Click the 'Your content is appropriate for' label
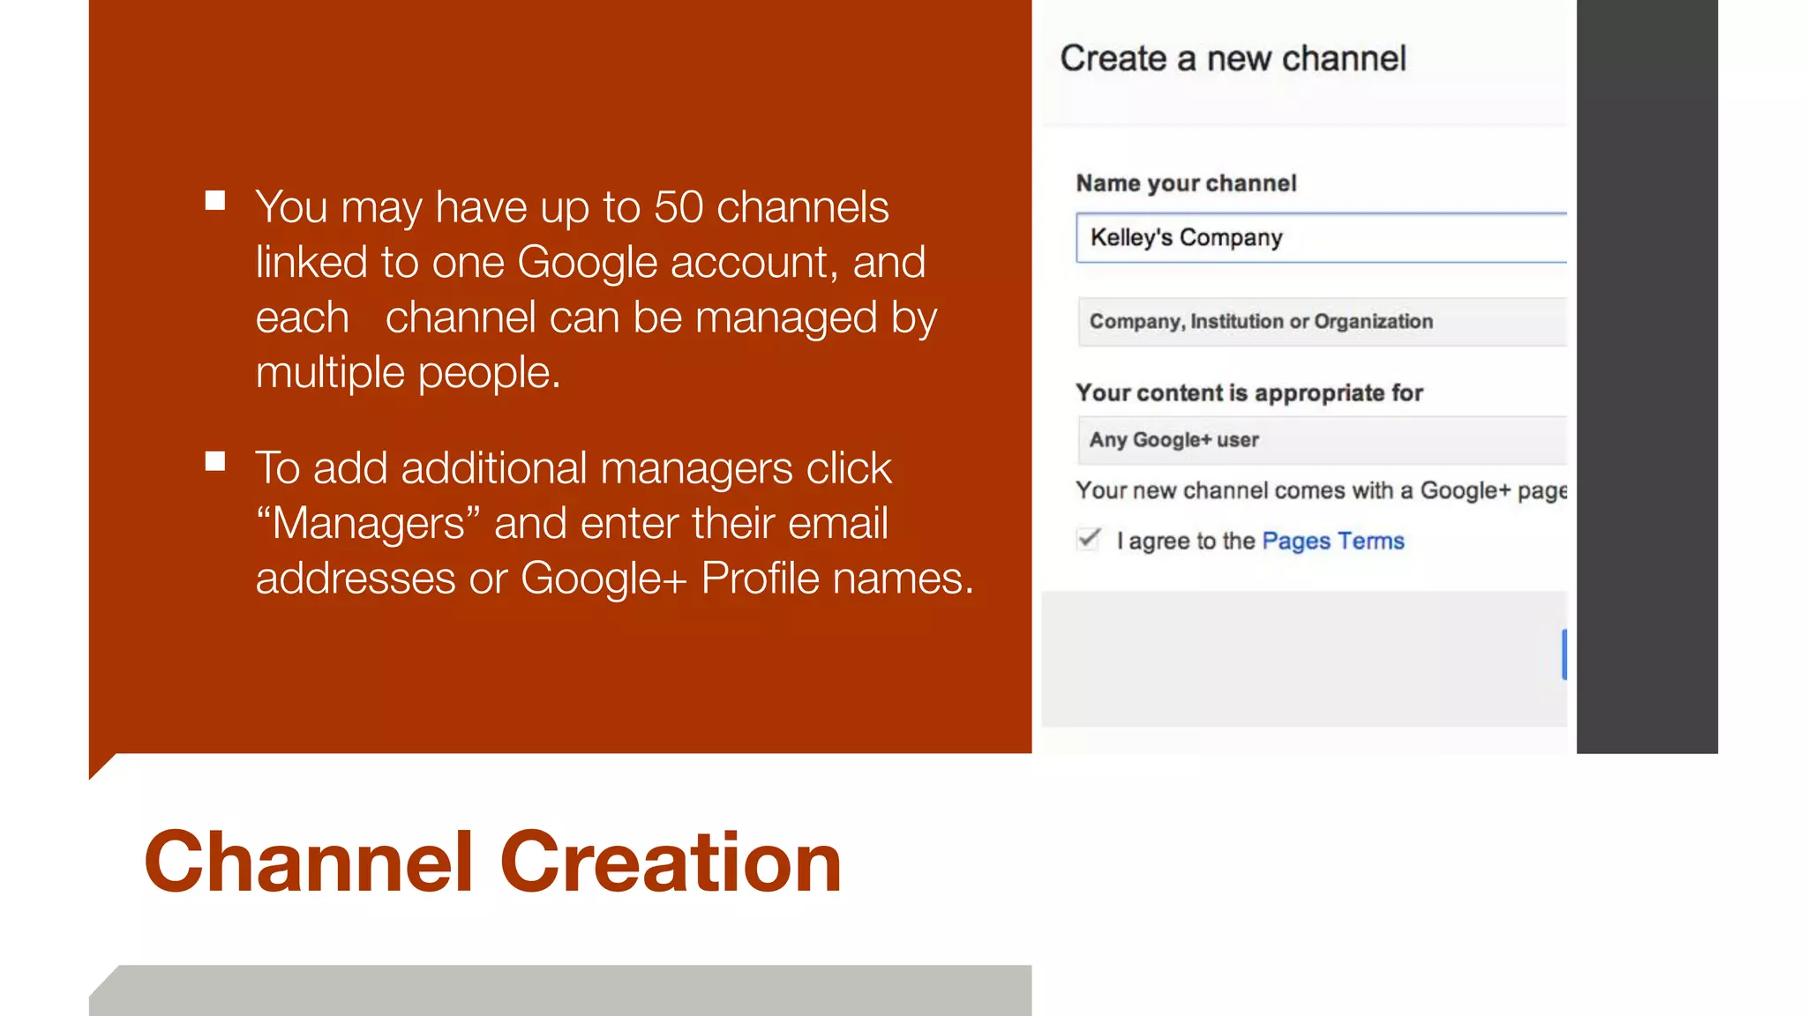 [1248, 392]
